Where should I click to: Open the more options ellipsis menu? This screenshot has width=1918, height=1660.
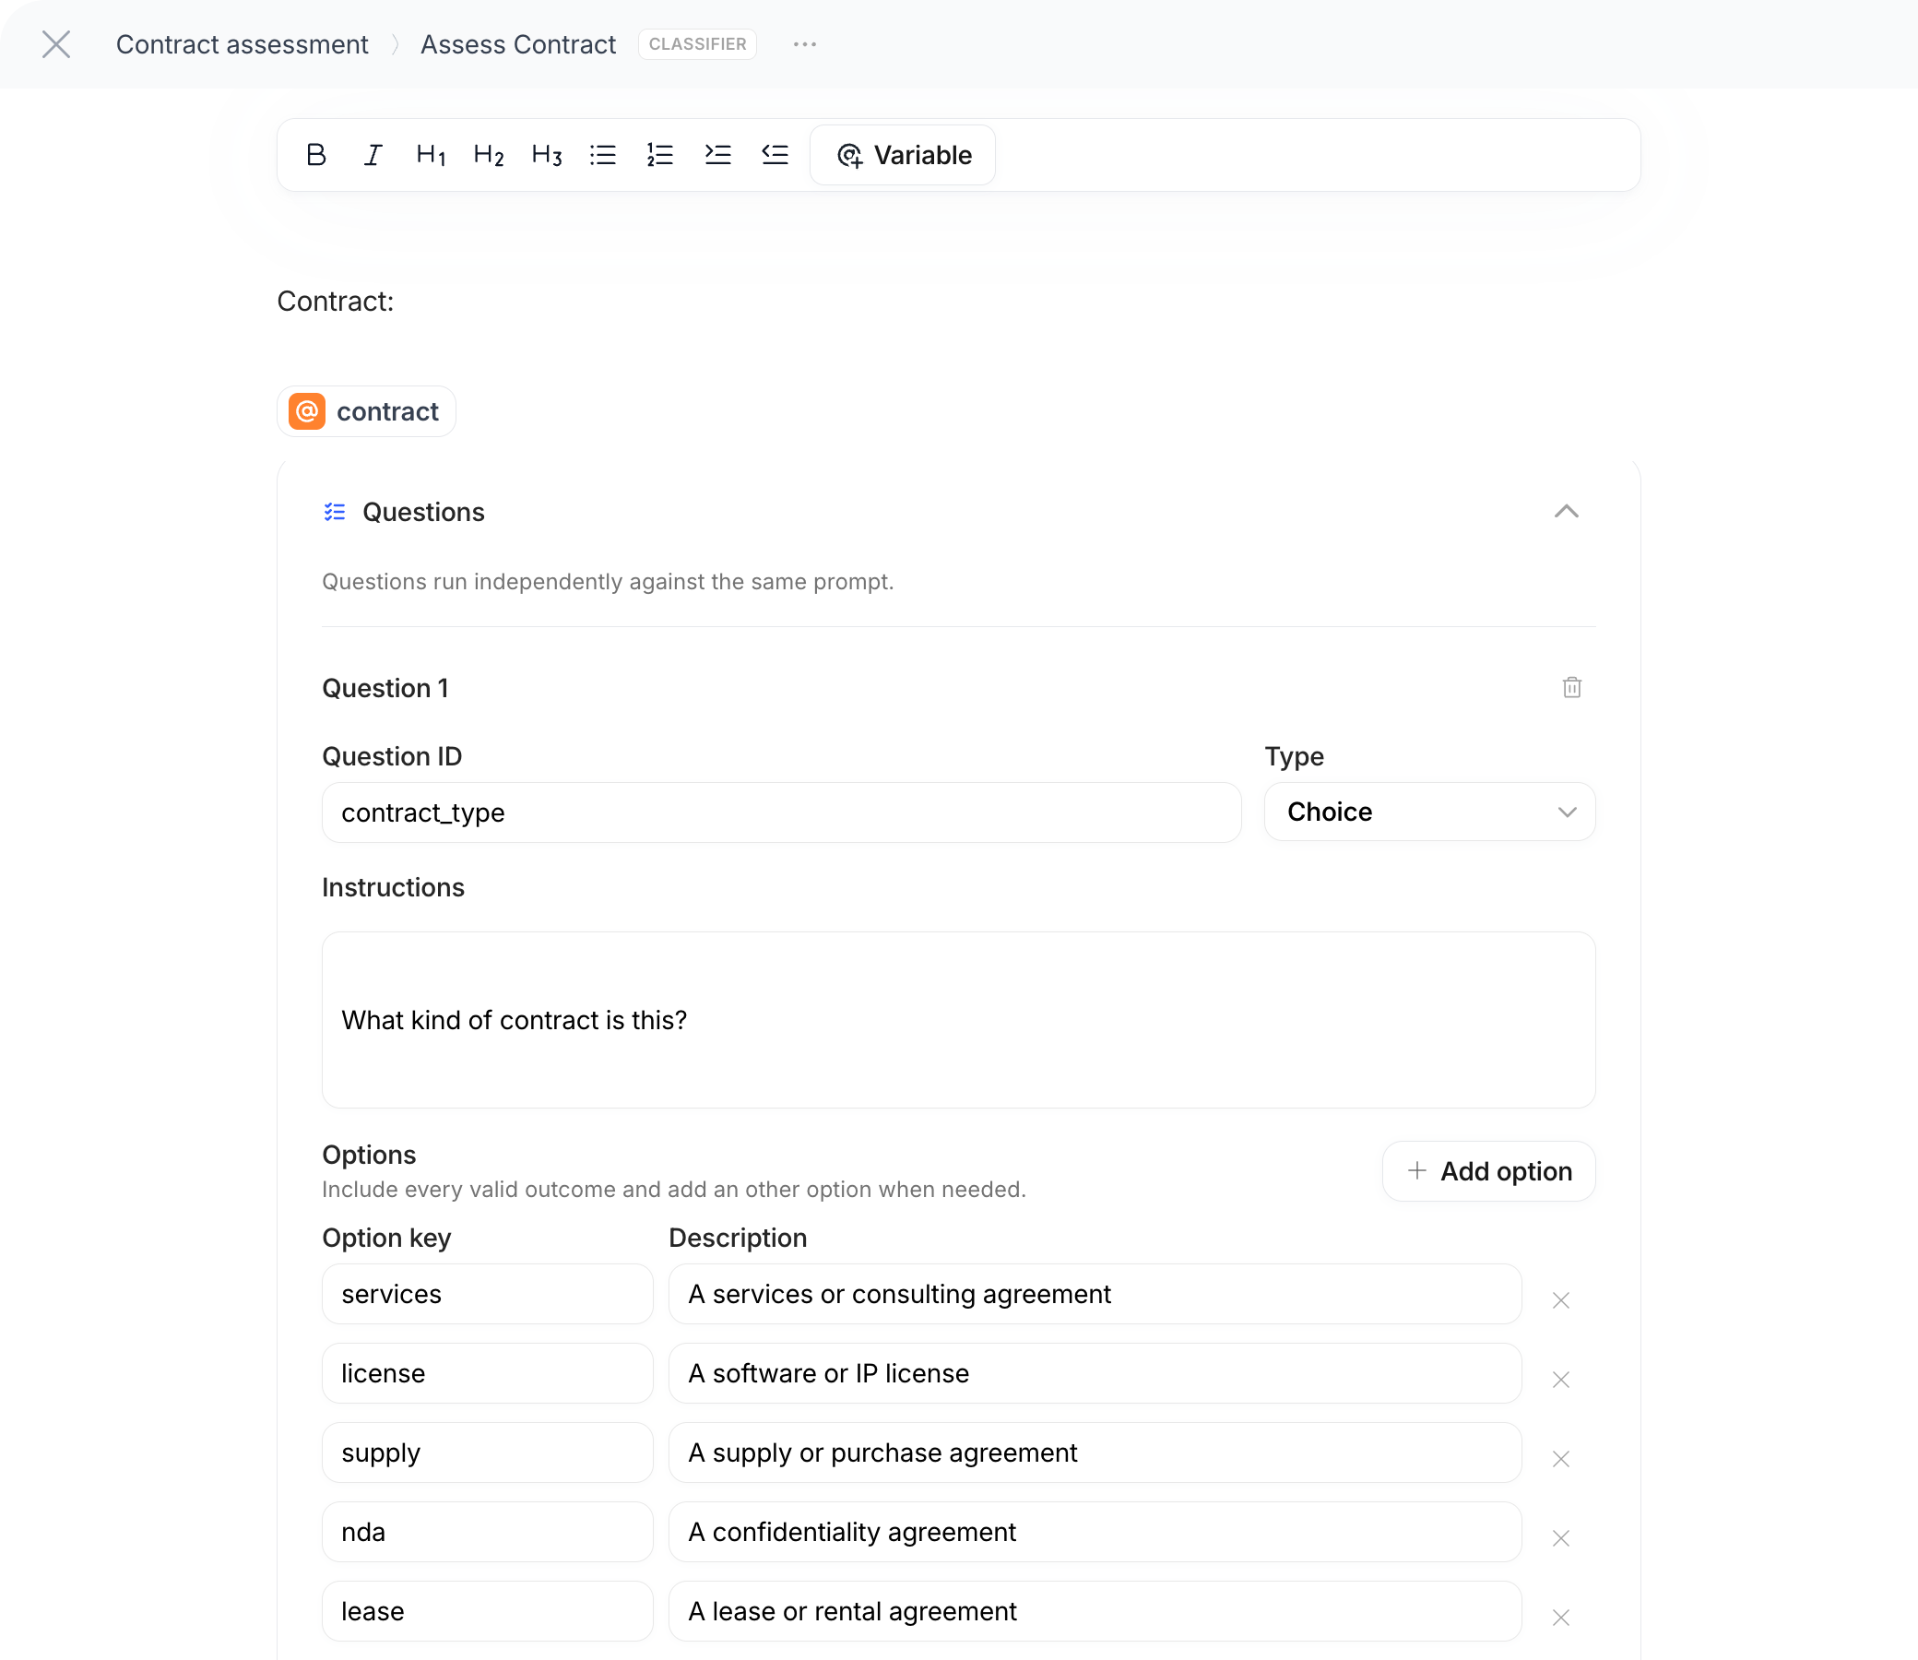coord(805,44)
